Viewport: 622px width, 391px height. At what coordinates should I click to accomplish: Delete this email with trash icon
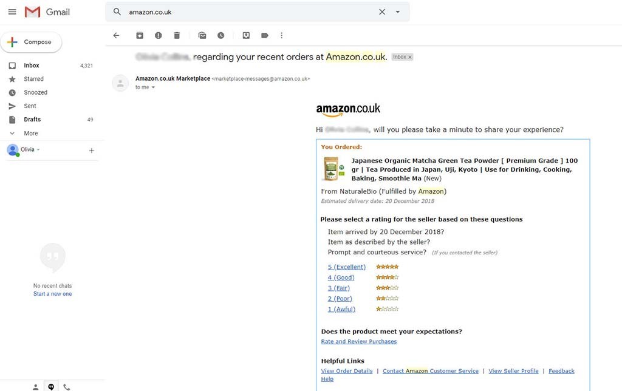(177, 35)
